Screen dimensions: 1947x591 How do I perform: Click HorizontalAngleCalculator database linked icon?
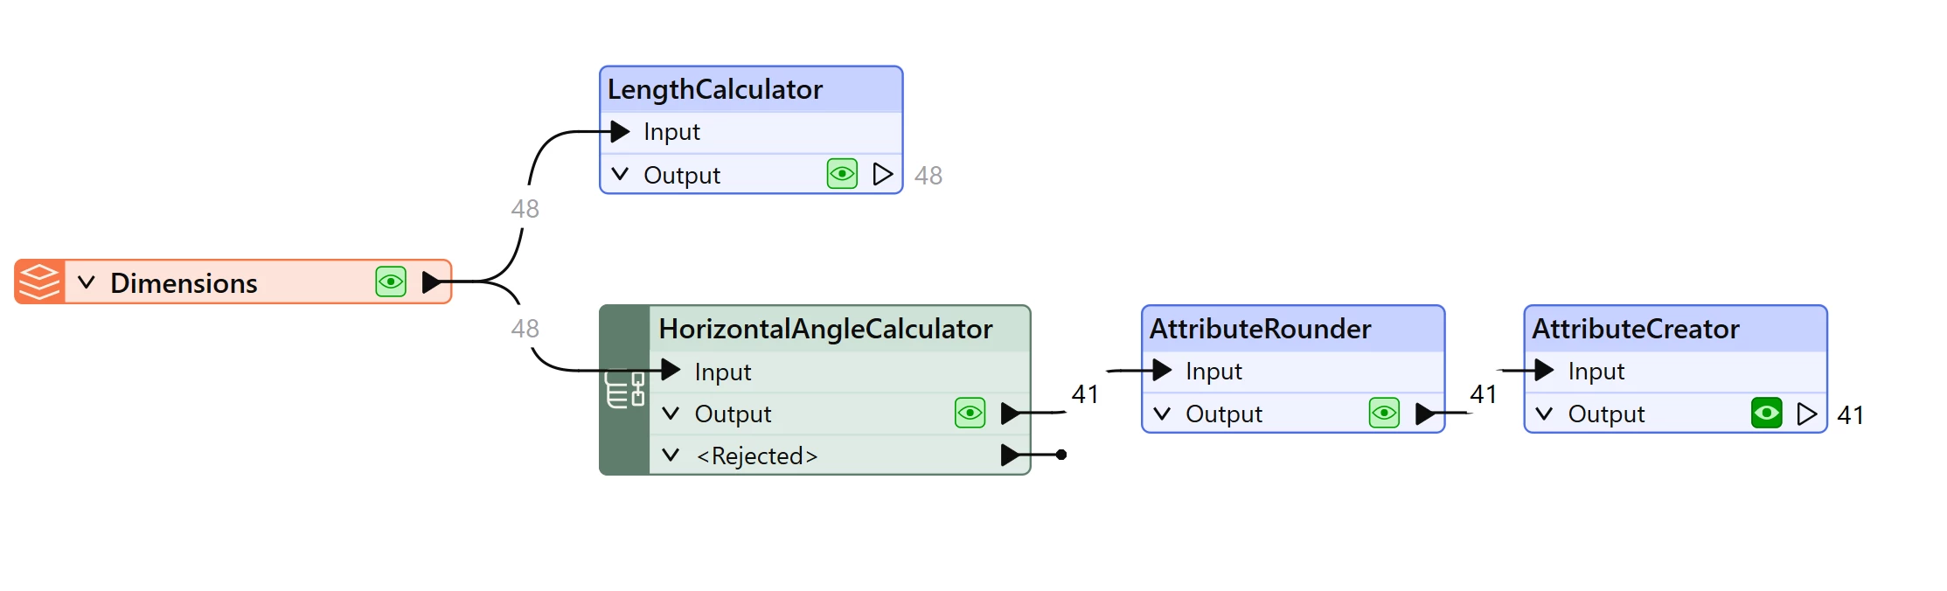tap(625, 390)
